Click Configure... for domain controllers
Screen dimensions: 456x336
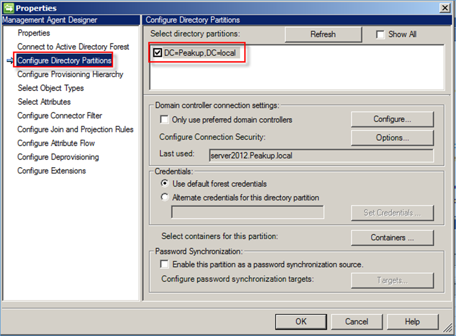(392, 119)
